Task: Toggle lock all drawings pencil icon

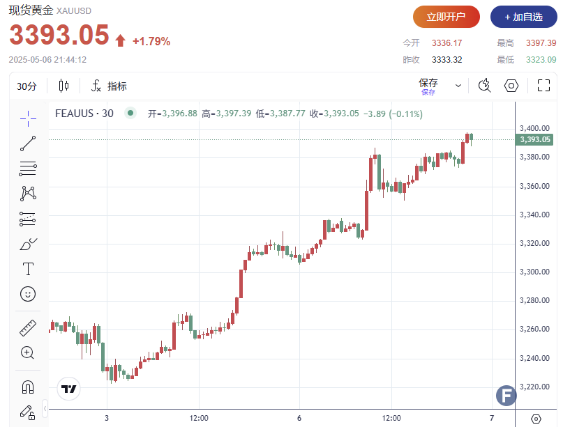Action: coord(28,412)
